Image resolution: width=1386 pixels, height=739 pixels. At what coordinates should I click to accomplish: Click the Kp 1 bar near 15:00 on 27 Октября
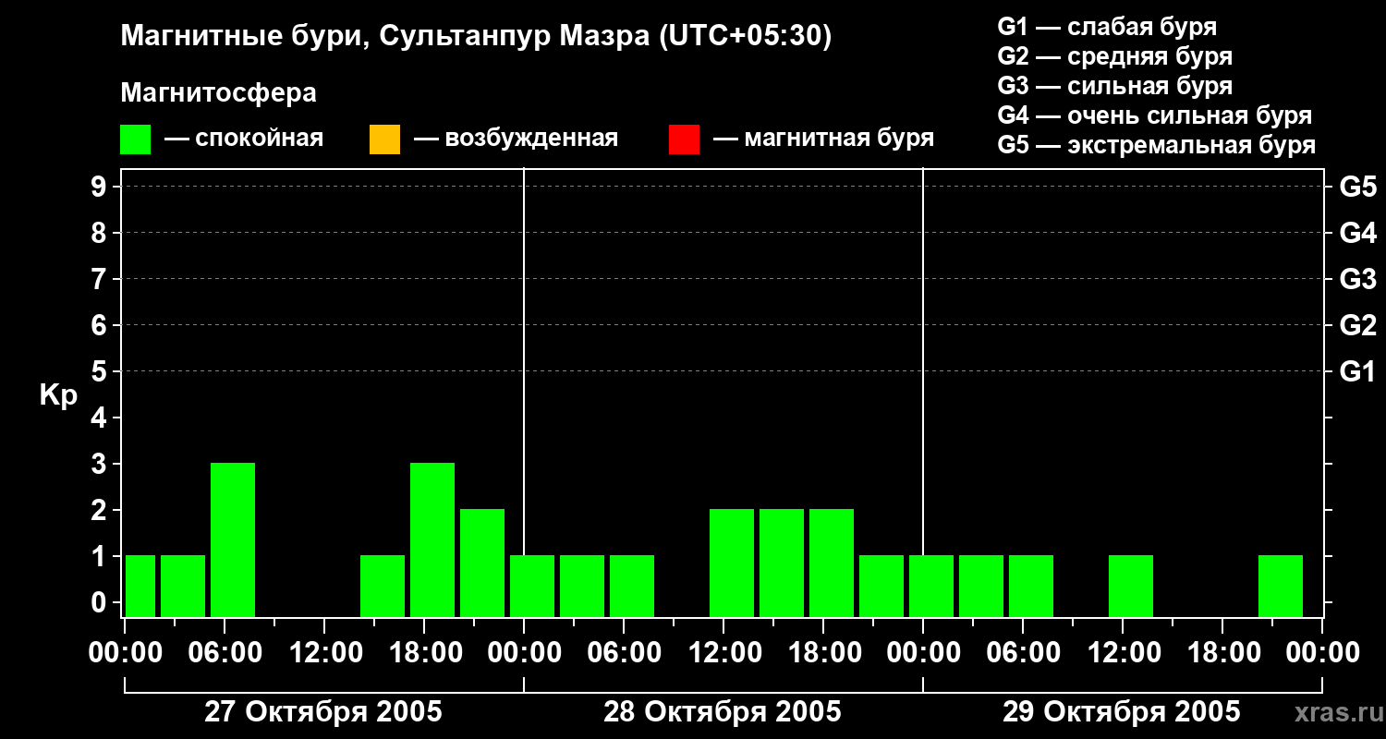(x=383, y=586)
